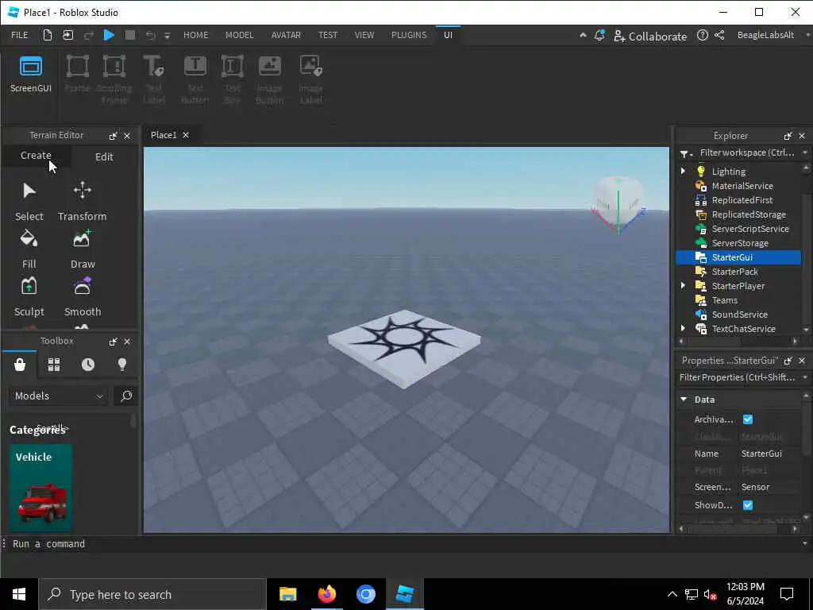The height and width of the screenshot is (610, 813).
Task: Open Firefox from the taskbar
Action: [327, 594]
